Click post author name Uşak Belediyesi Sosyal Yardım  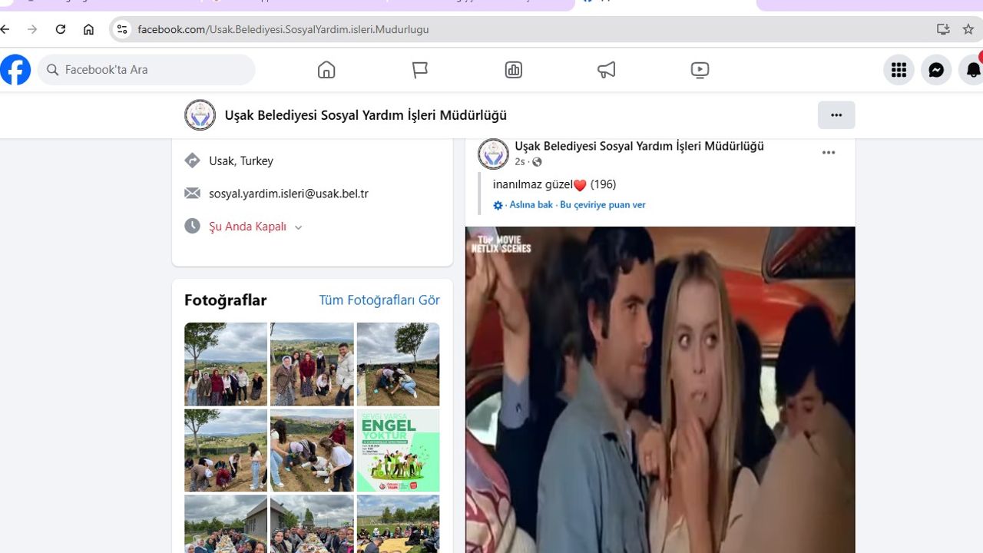pyautogui.click(x=639, y=146)
